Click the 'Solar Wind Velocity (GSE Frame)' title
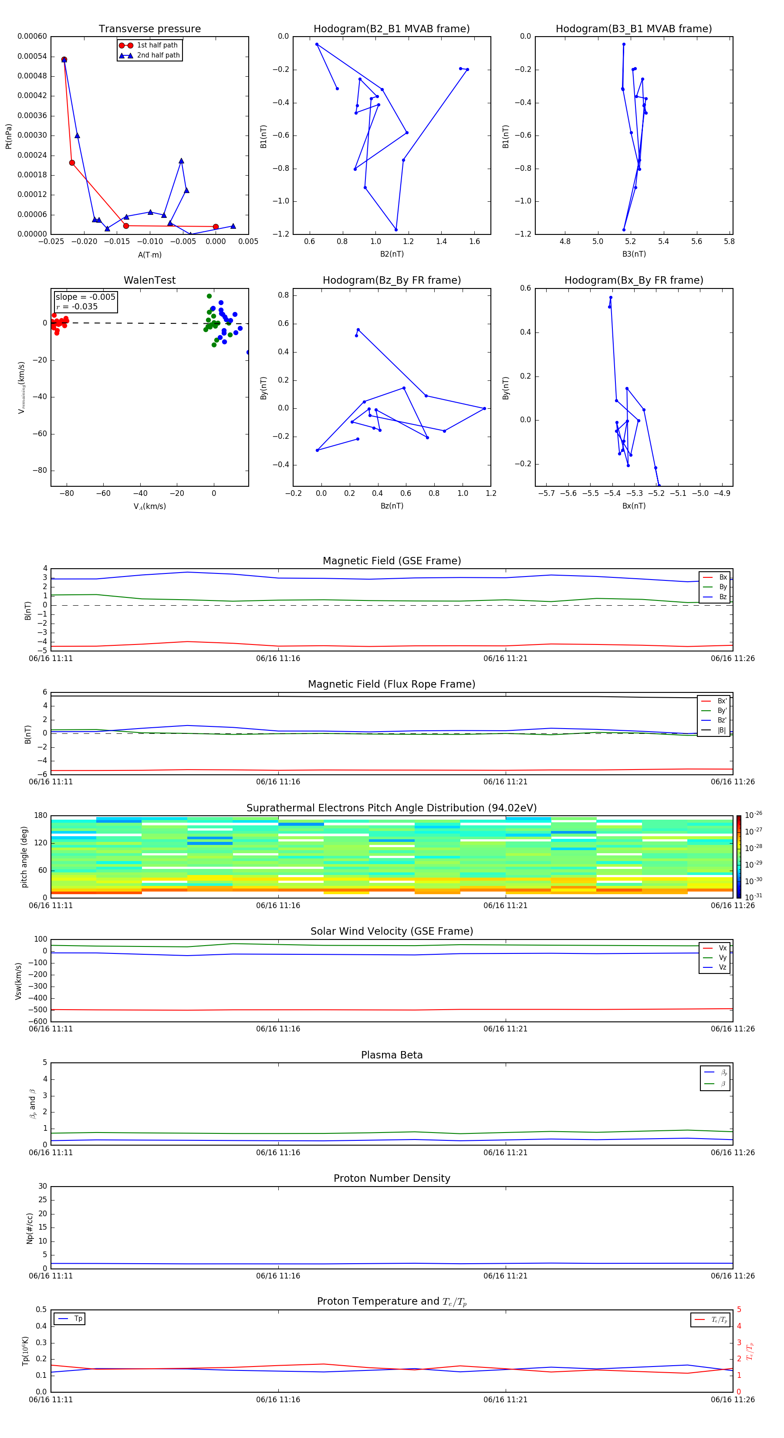 (392, 931)
